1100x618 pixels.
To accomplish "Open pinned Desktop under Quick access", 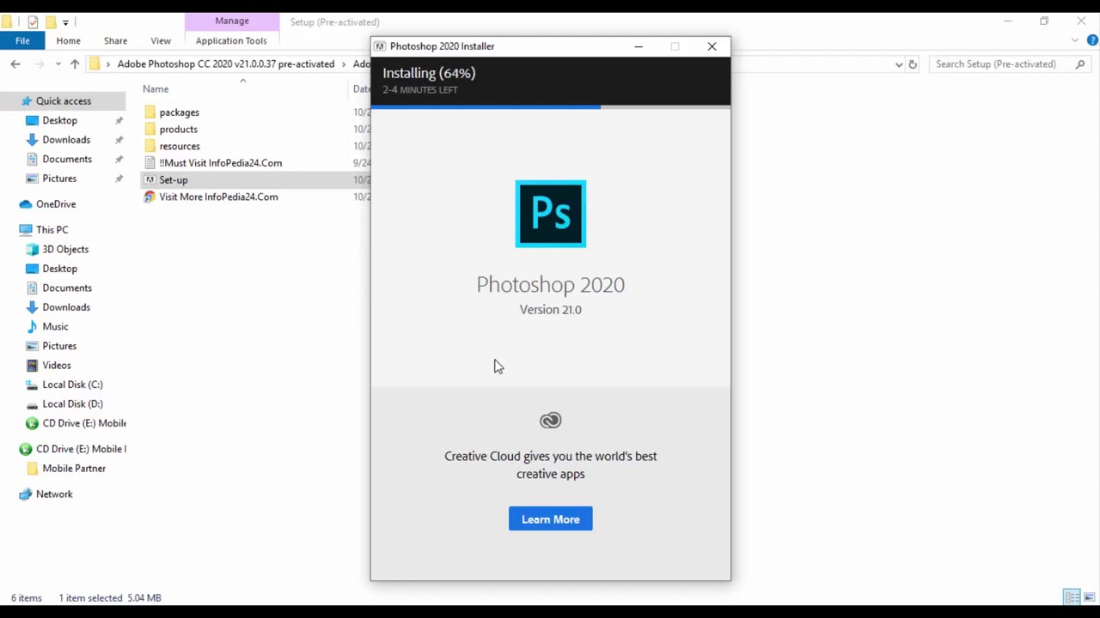I will pyautogui.click(x=59, y=121).
